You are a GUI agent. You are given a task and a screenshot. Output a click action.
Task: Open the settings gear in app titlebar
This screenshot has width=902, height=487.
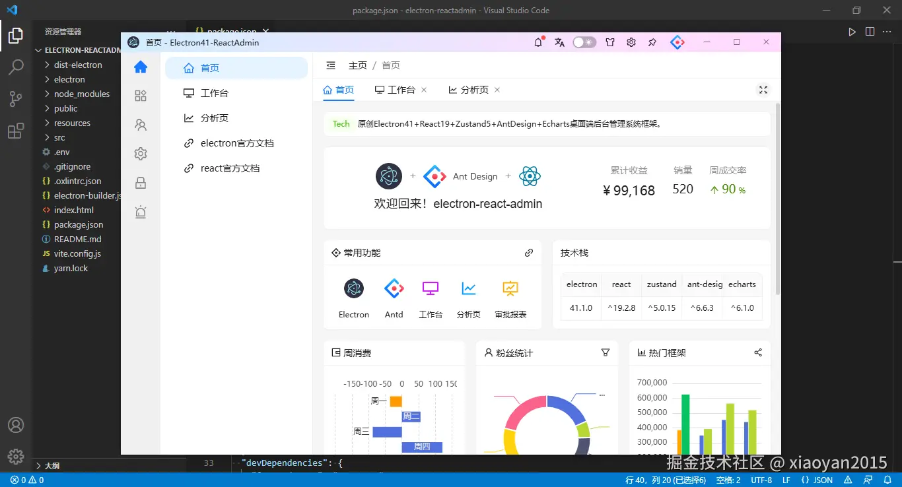tap(631, 42)
